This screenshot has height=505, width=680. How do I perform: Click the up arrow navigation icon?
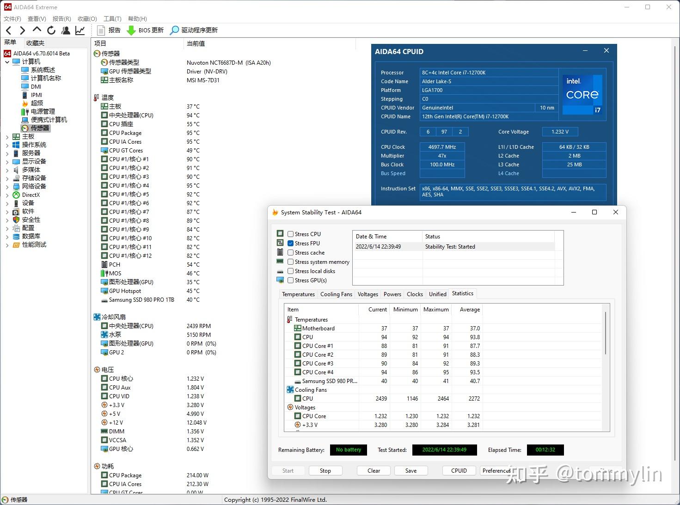37,30
